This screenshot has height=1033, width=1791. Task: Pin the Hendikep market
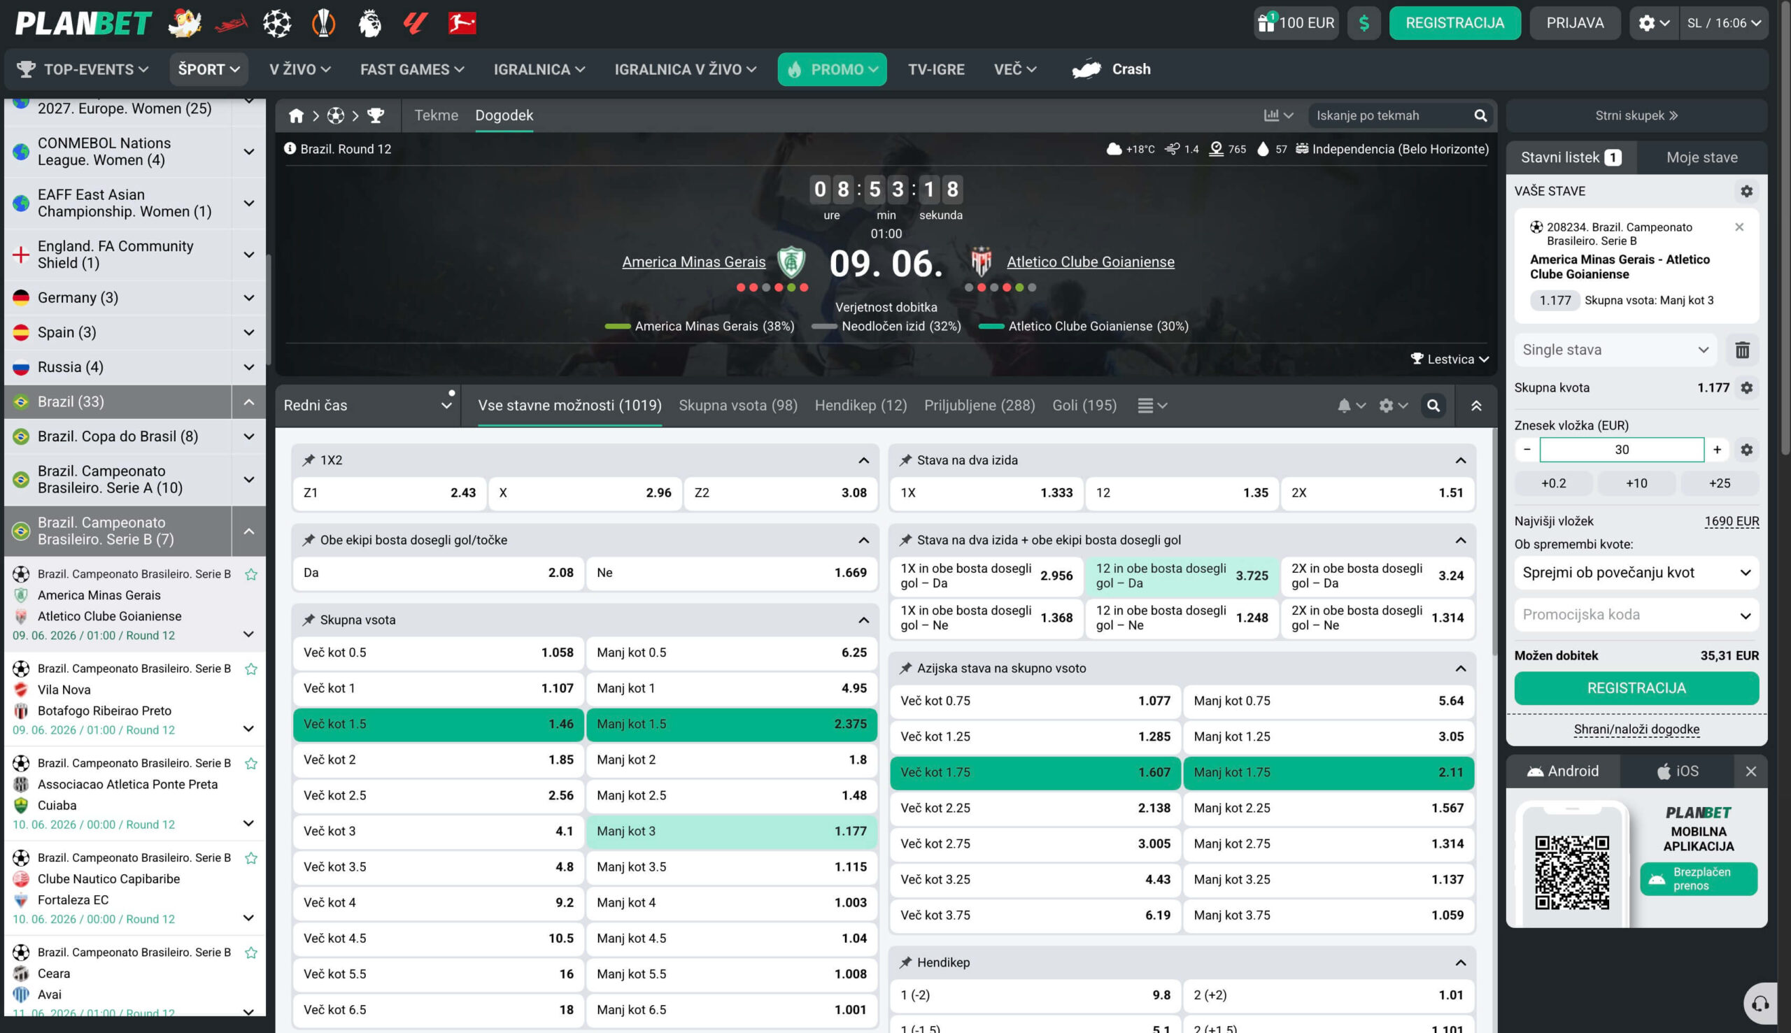[x=905, y=963]
